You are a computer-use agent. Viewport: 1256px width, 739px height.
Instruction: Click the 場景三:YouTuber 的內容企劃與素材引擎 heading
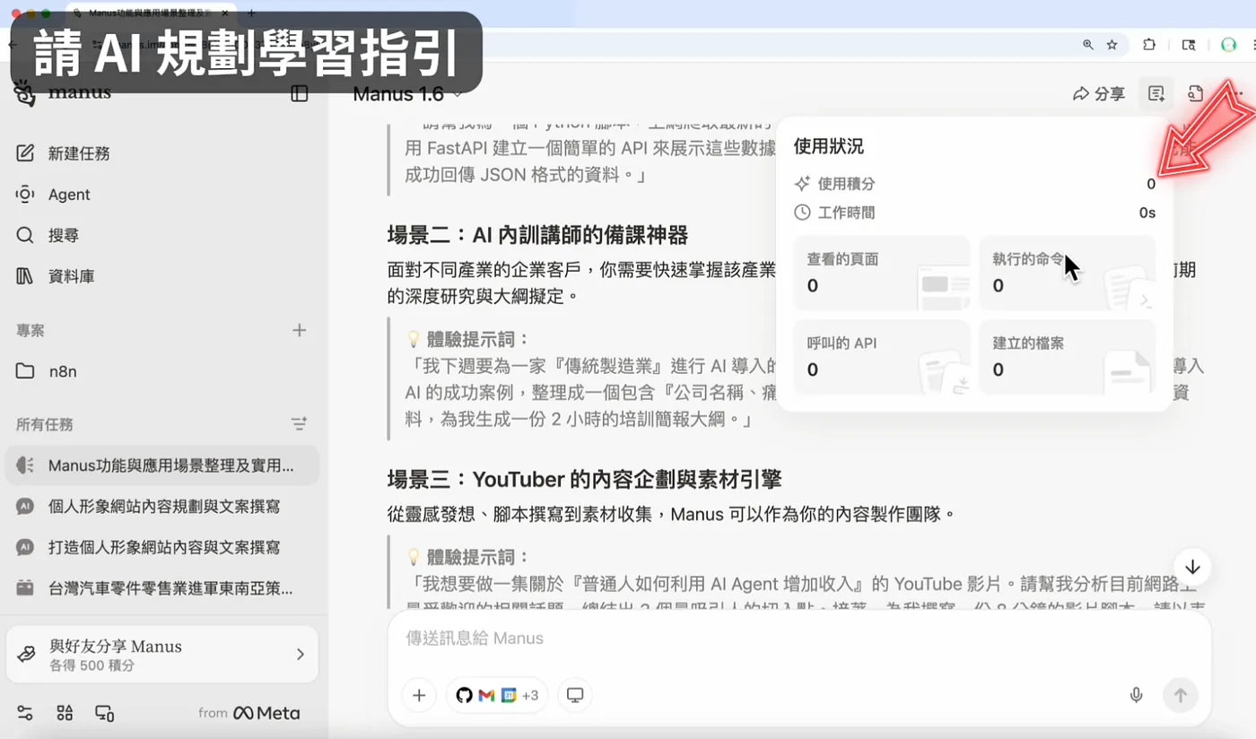tap(584, 480)
